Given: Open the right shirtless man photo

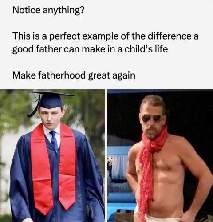Looking at the screenshot, I should click(x=160, y=156).
